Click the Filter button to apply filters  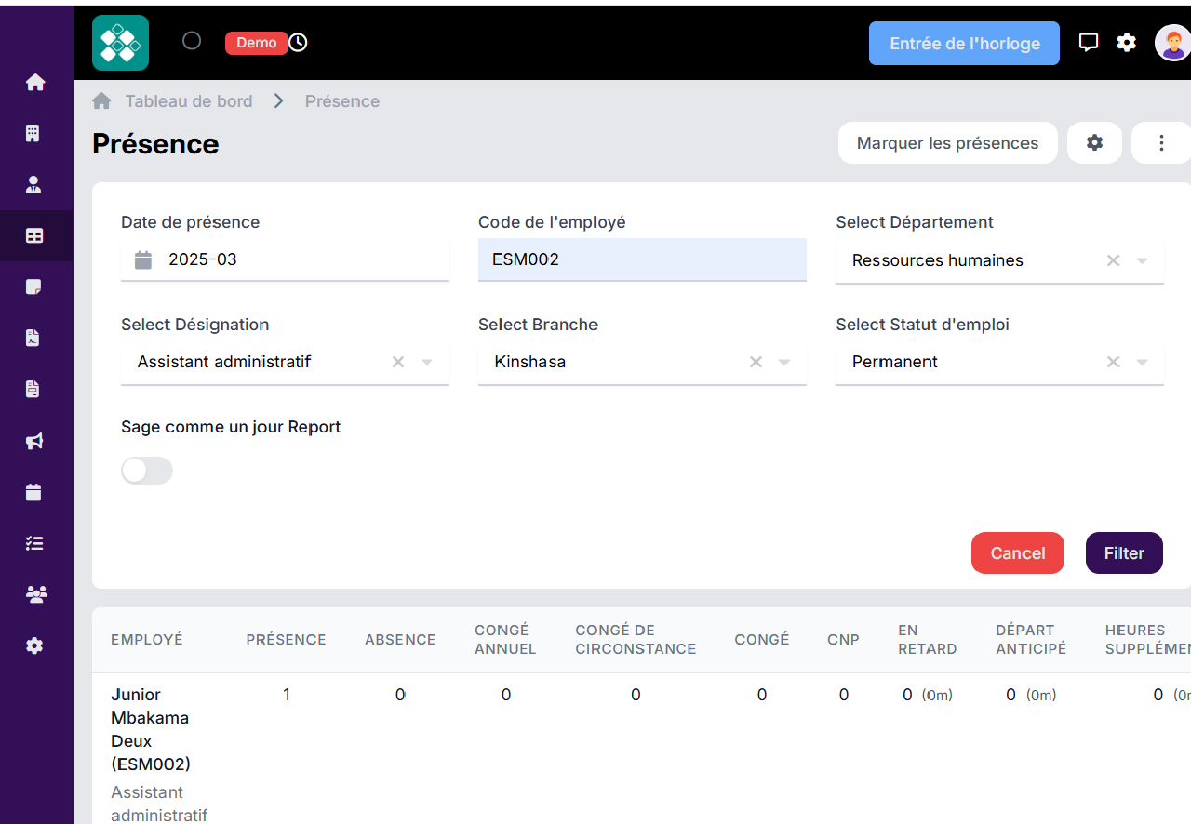tap(1123, 552)
